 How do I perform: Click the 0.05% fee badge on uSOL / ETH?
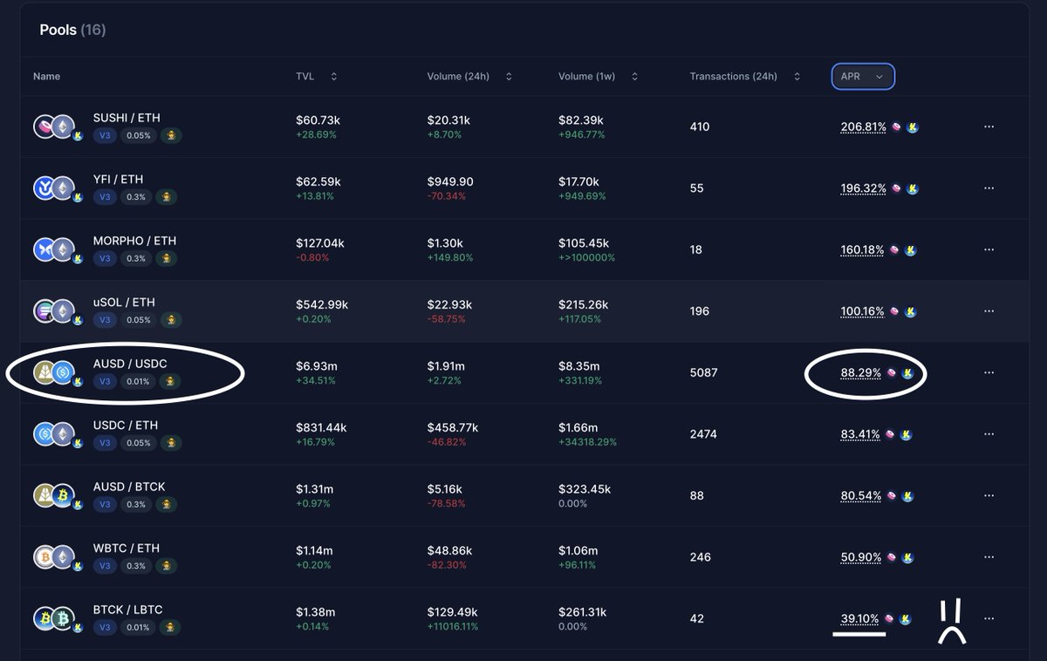pos(138,320)
